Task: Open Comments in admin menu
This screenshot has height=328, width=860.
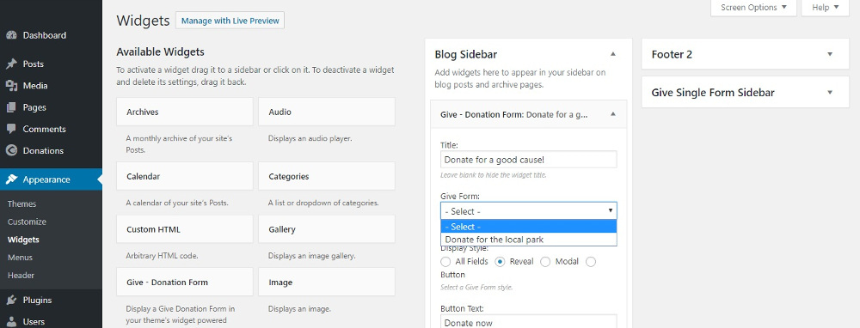Action: click(51, 130)
